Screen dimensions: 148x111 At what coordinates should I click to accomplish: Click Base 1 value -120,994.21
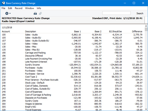[x=75, y=65]
